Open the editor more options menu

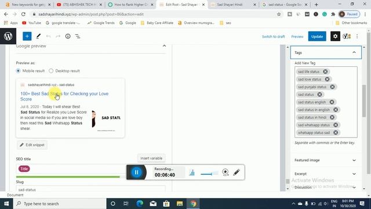point(357,36)
